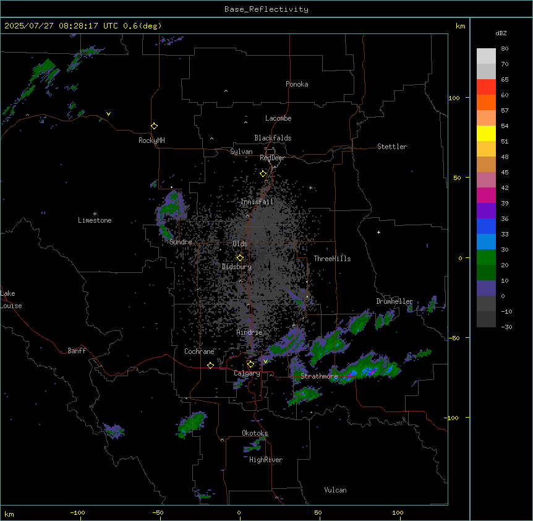Click the Lake Louise label
The height and width of the screenshot is (521, 533).
[11, 299]
